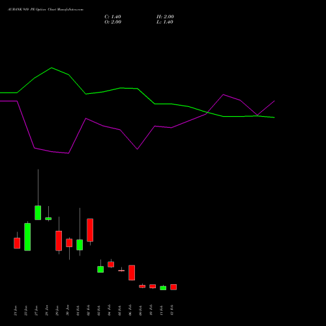Click the red candle for 06 Feb
The height and width of the screenshot is (326, 326).
click(x=132, y=273)
